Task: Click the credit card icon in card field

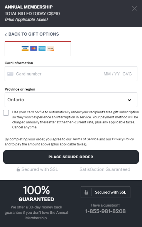Action: tap(10, 74)
